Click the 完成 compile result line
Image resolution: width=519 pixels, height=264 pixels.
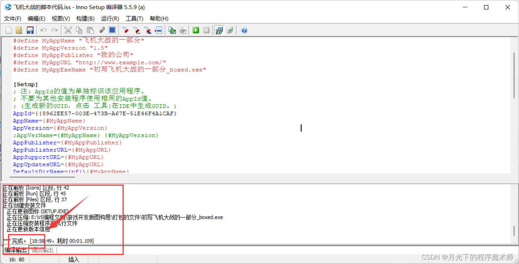49,241
